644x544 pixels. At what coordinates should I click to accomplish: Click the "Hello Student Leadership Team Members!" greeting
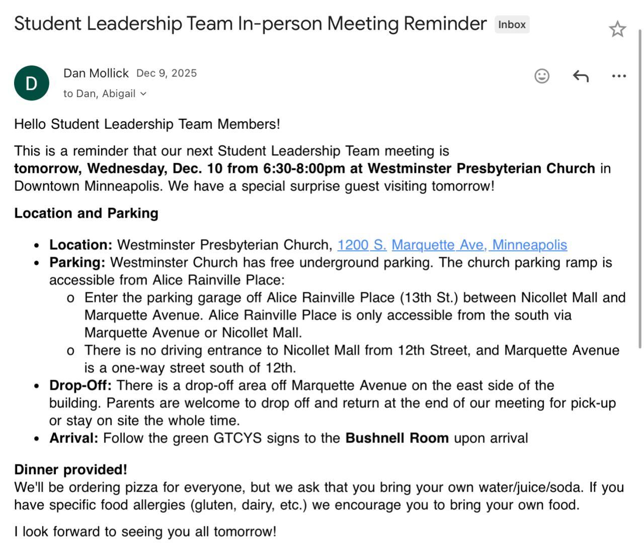147,124
